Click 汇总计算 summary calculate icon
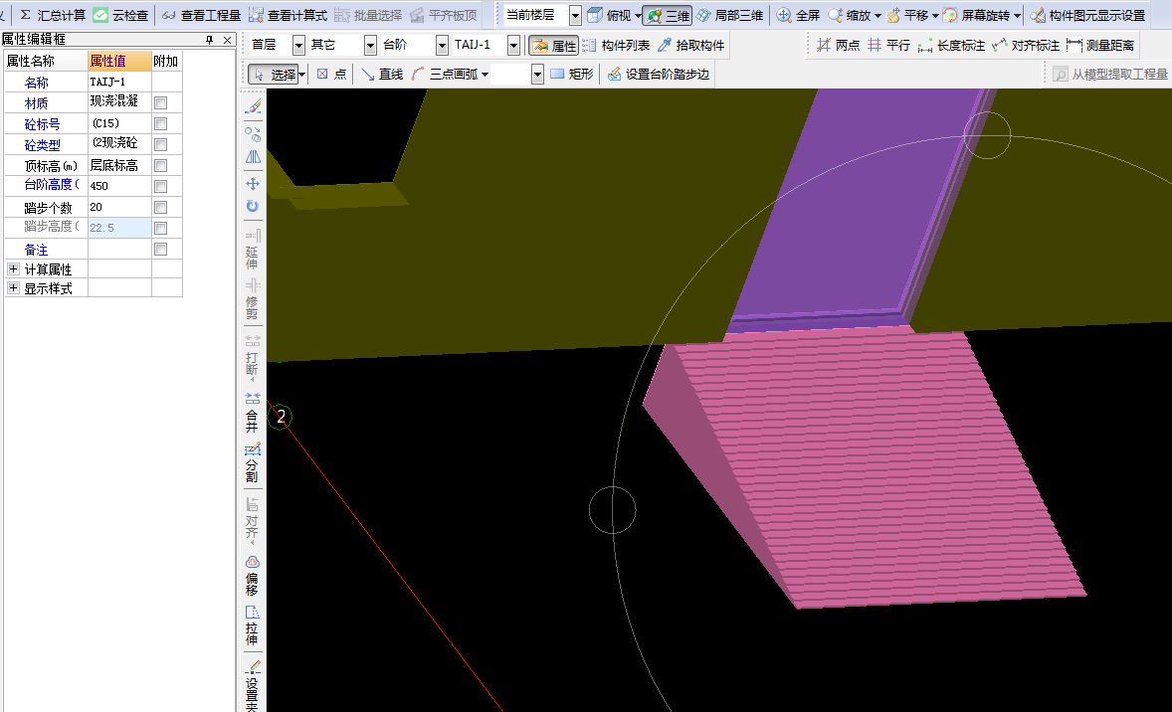Image resolution: width=1172 pixels, height=712 pixels. (25, 15)
